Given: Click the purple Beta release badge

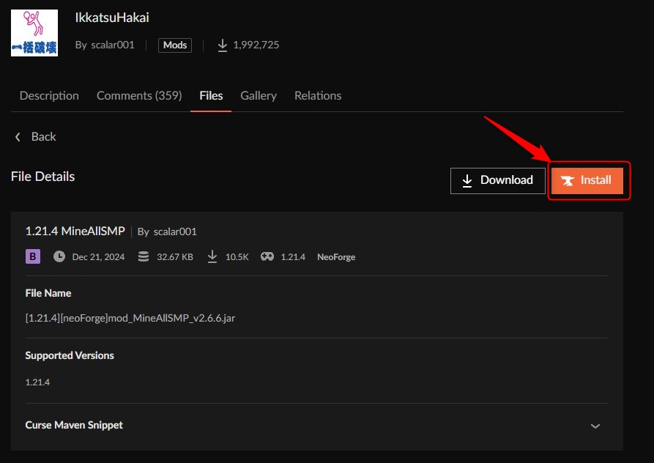Looking at the screenshot, I should [x=33, y=256].
